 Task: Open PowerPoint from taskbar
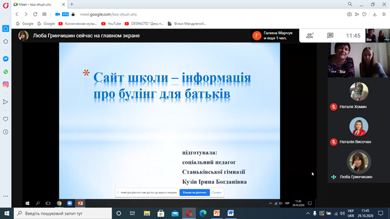click(217, 214)
